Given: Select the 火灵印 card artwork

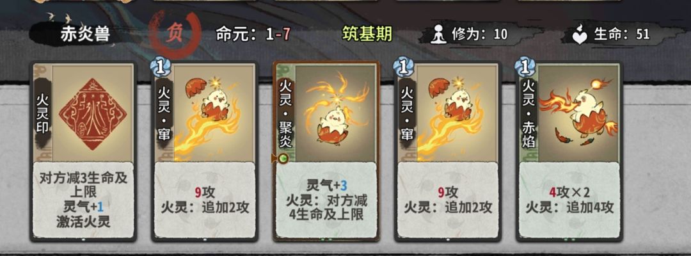Looking at the screenshot, I should pyautogui.click(x=93, y=113).
